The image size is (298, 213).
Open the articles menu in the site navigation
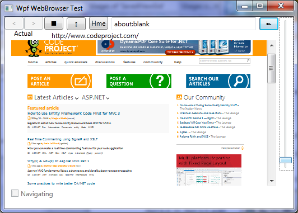(51, 62)
